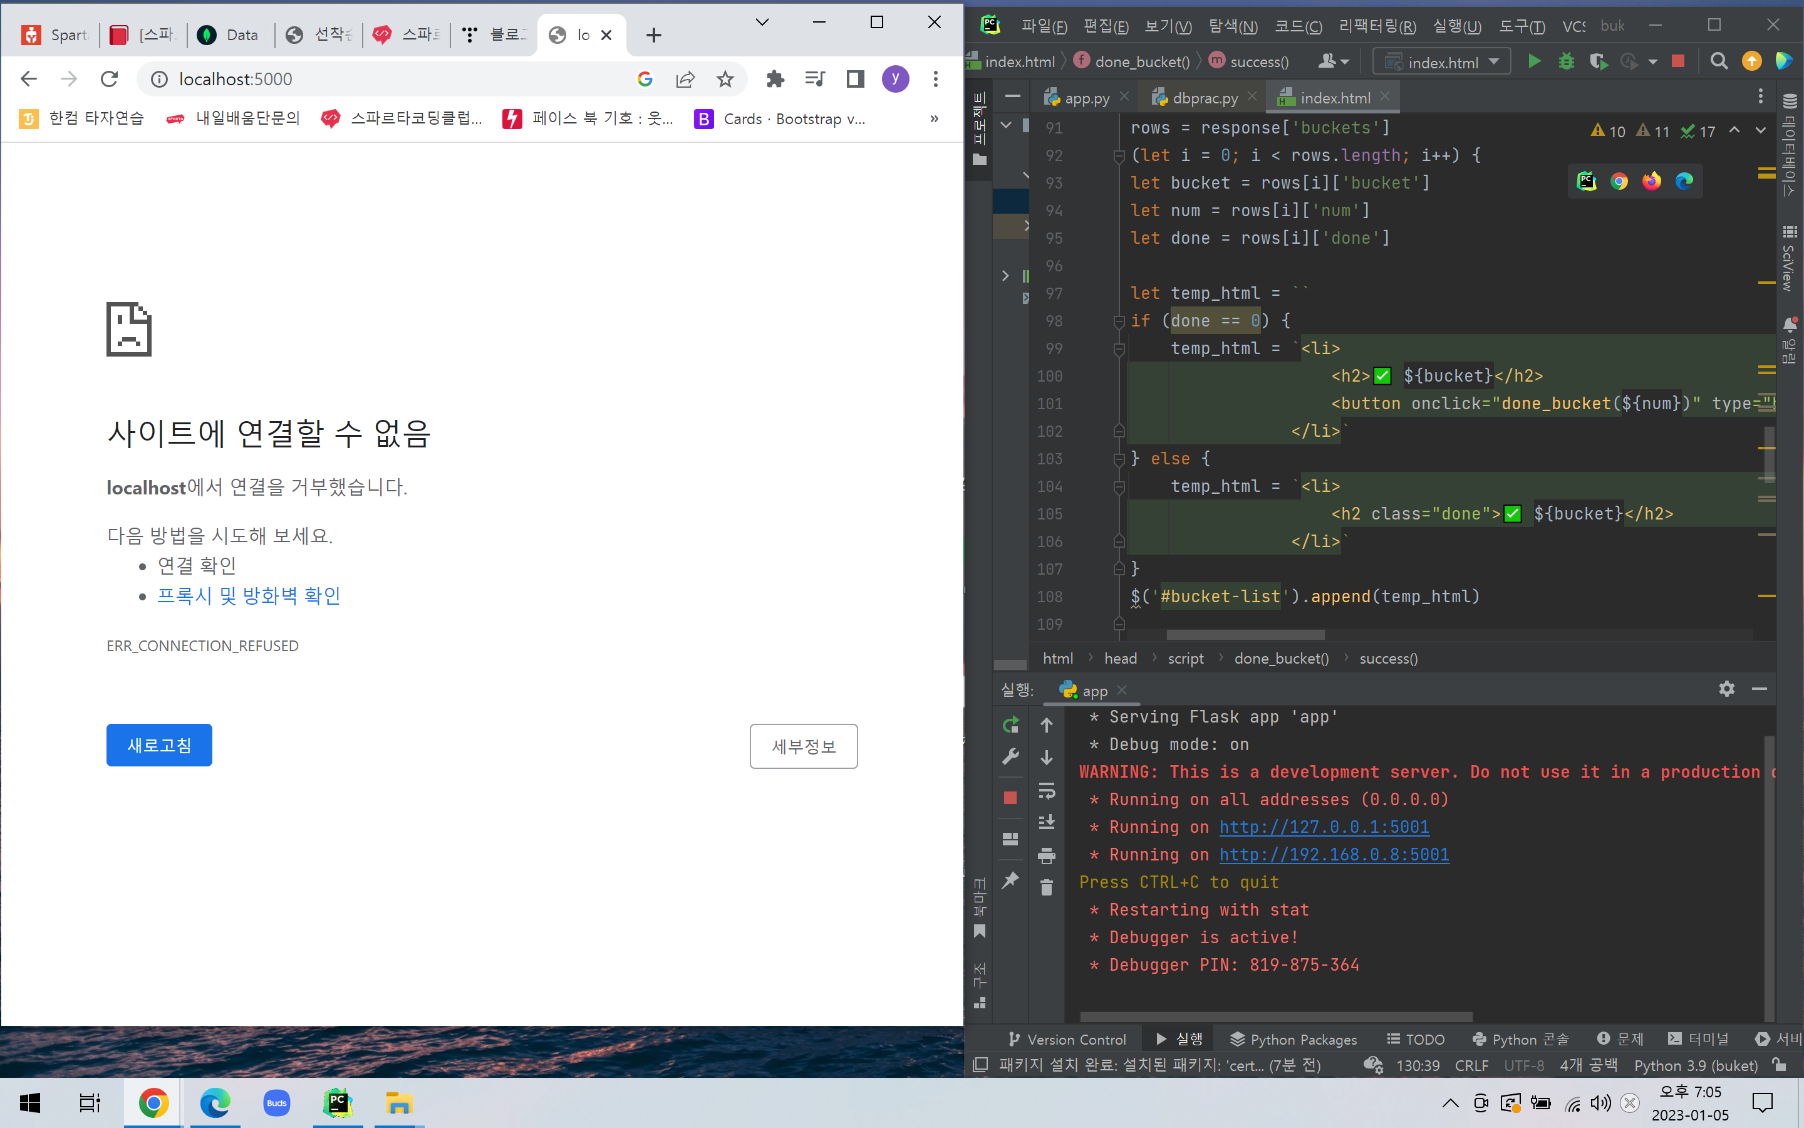Toggle soft-wrap in Run console
This screenshot has width=1804, height=1128.
1047,791
